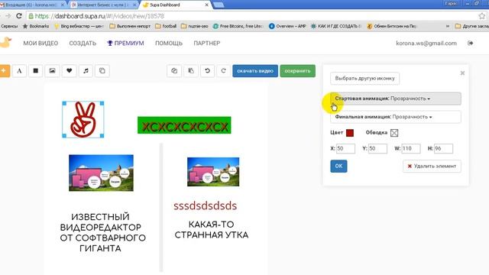Open the Сервисы apps bookmark
Screen dimensions: 489x275
pos(9,26)
